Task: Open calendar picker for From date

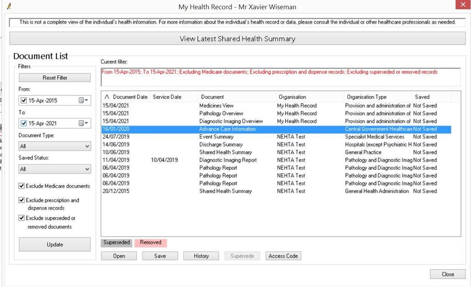Action: pyautogui.click(x=84, y=100)
